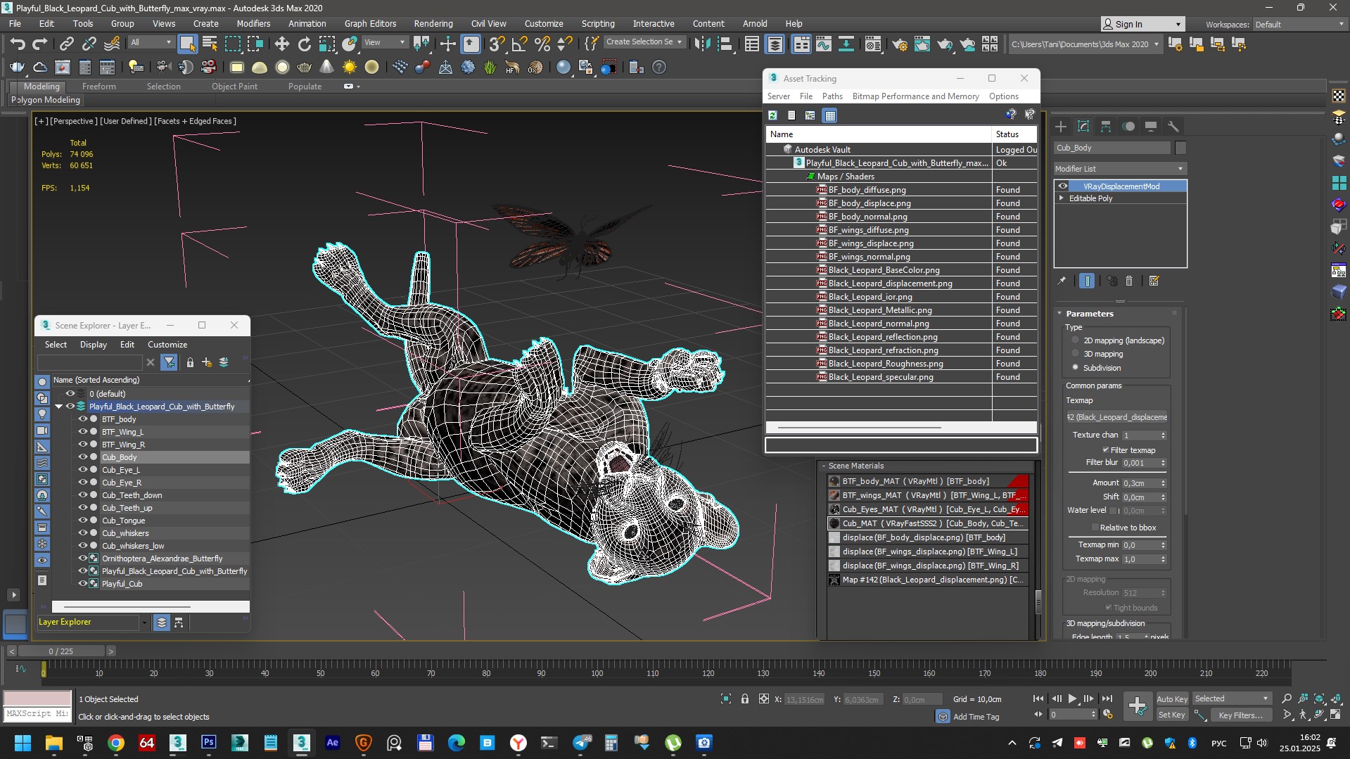Toggle VRayDisplacementMod modifier visibility eye

[x=1063, y=186]
